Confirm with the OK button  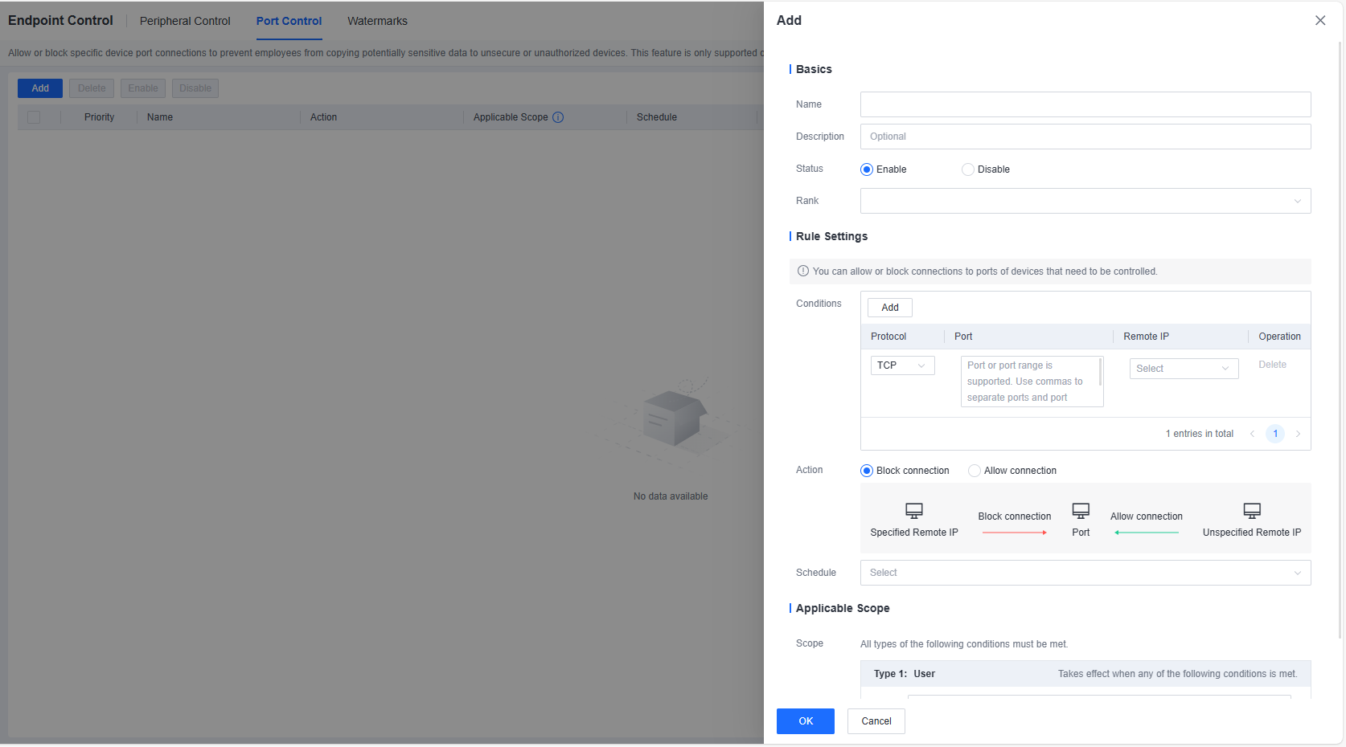(806, 721)
